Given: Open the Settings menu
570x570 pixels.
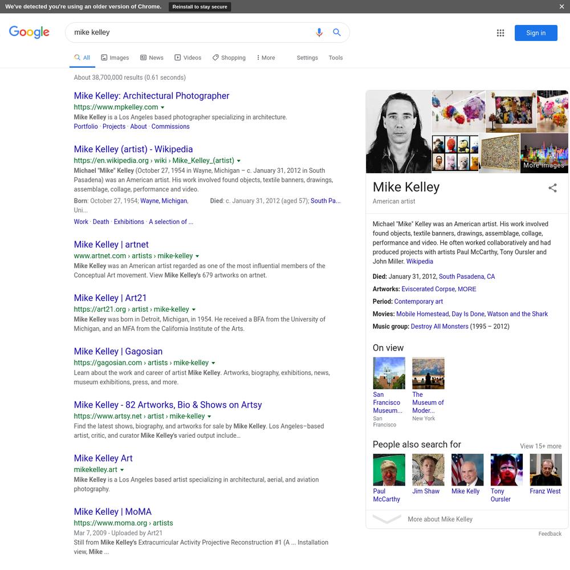Looking at the screenshot, I should click(307, 58).
